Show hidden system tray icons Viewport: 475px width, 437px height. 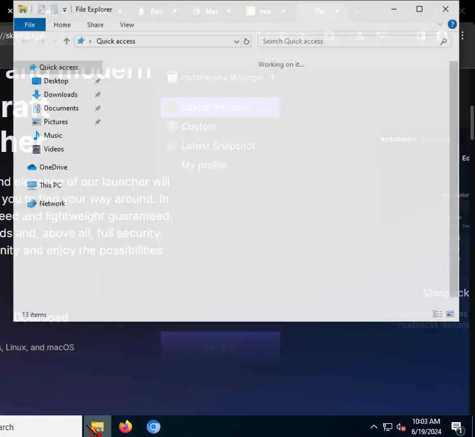[x=374, y=427]
